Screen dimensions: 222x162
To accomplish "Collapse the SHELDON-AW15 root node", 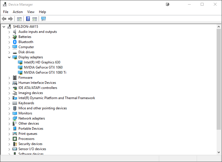I will tap(4, 27).
